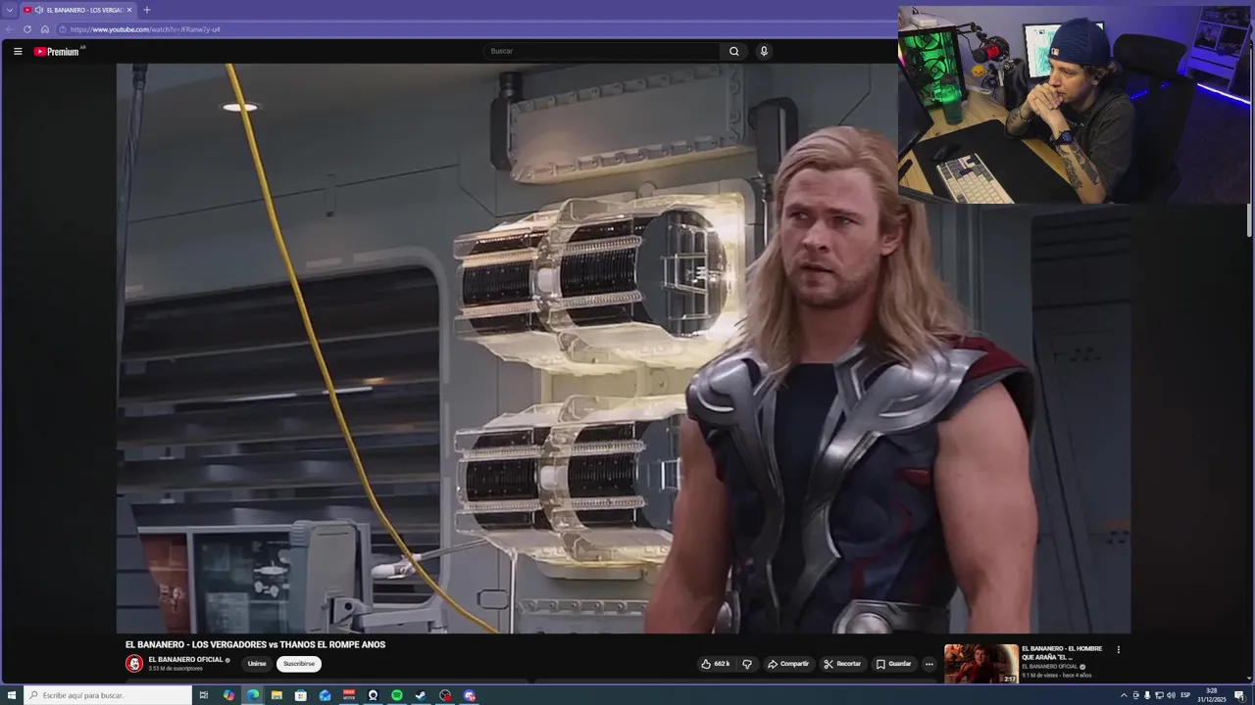Open a new browser tab with plus
The width and height of the screenshot is (1255, 705).
pyautogui.click(x=147, y=10)
